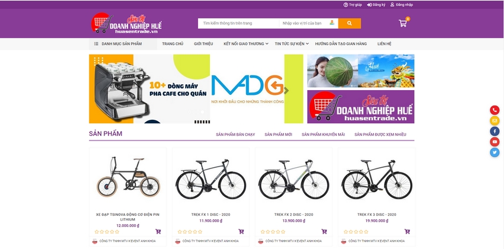Switch to Sản phẩm khuyến mãi tab
504x249 pixels.
point(323,135)
